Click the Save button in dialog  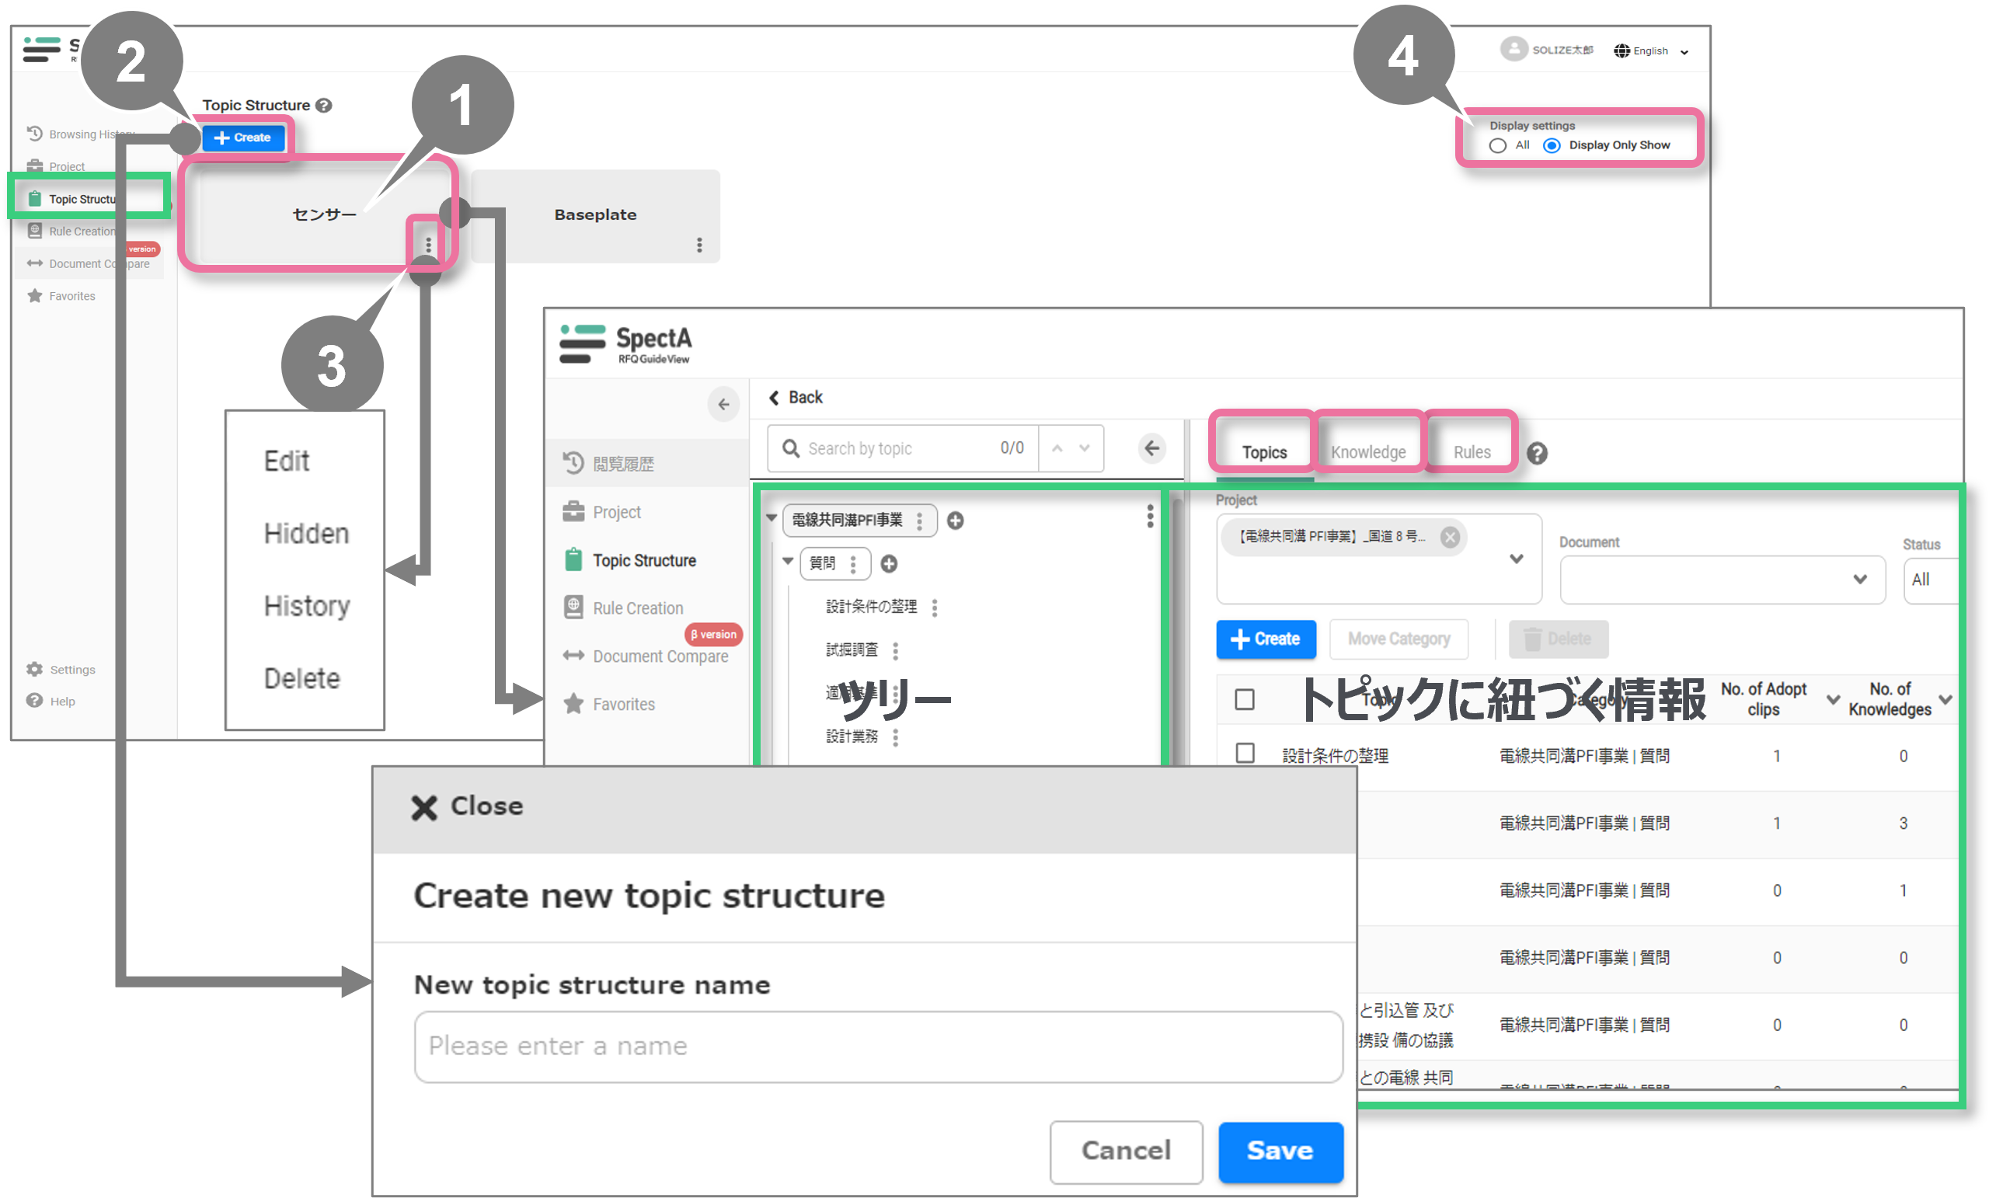1280,1151
